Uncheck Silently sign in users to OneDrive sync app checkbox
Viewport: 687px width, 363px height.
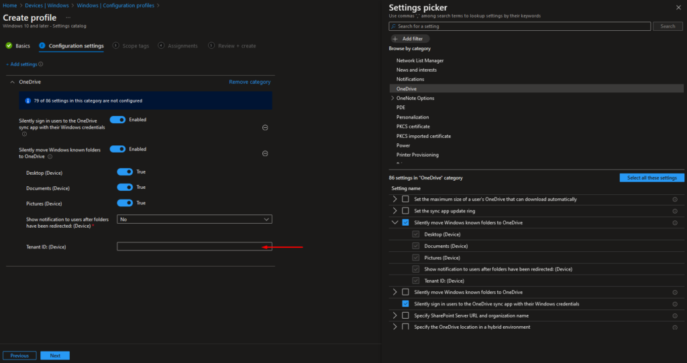[x=405, y=303]
